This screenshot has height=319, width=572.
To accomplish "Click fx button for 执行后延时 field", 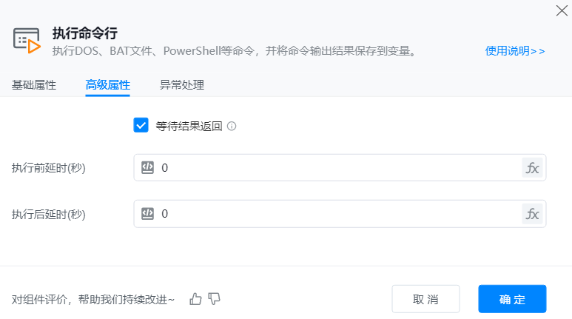I will pos(532,214).
